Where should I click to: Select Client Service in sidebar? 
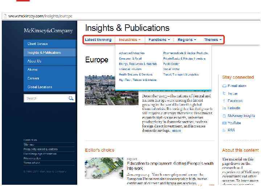tap(49, 44)
